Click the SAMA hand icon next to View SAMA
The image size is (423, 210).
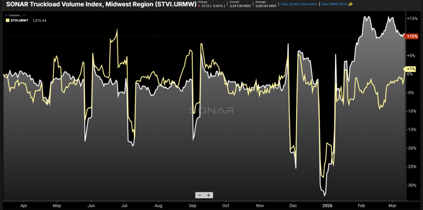[x=351, y=4]
